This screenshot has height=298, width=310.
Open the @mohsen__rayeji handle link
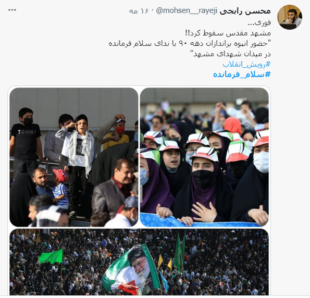tap(187, 10)
